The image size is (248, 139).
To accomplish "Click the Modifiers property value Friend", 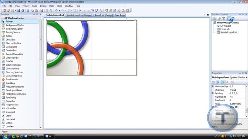I will coord(232,90).
